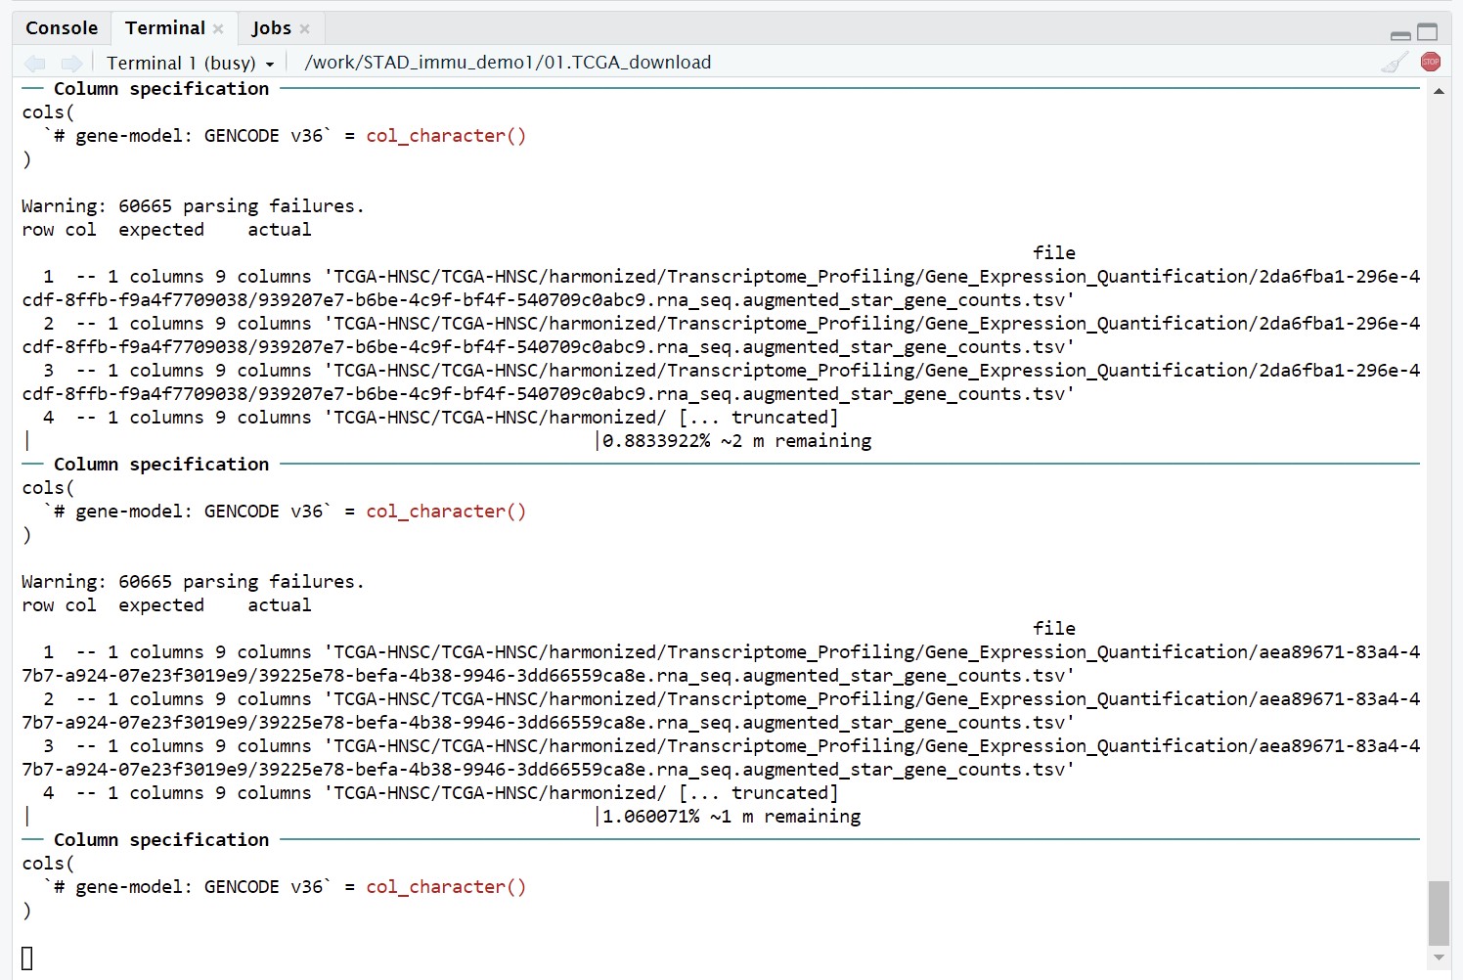Screen dimensions: 1463x980
Task: Maximize the terminal pane
Action: coord(1428,32)
